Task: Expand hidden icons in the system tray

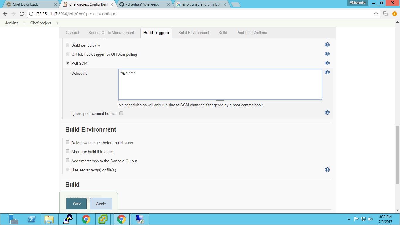Action: (349, 219)
